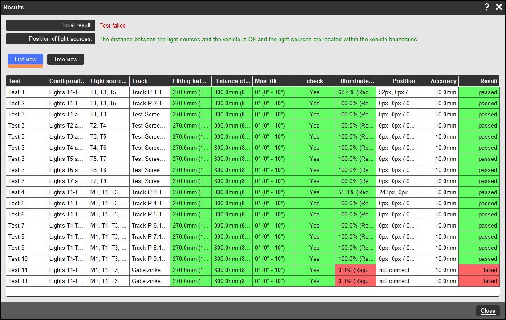Select the Track P 5.1... cell
This screenshot has width=506, height=320.
[150, 215]
